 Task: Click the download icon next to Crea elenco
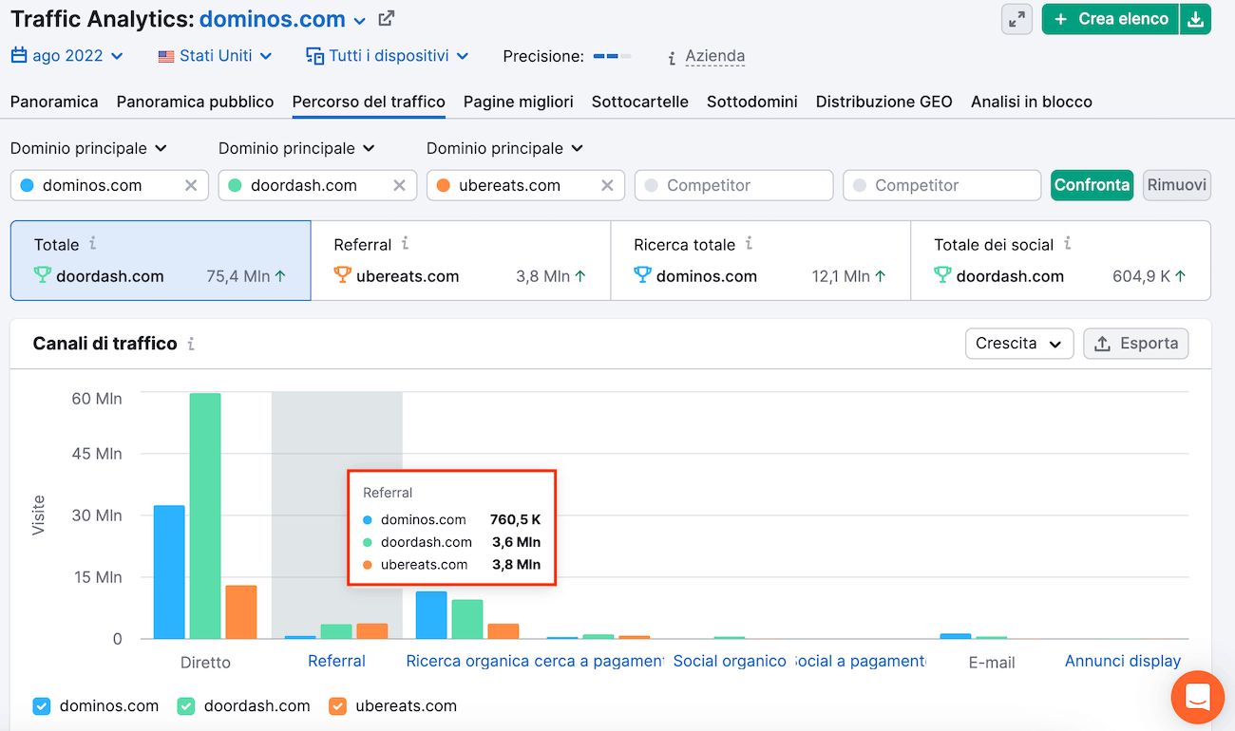(x=1196, y=19)
